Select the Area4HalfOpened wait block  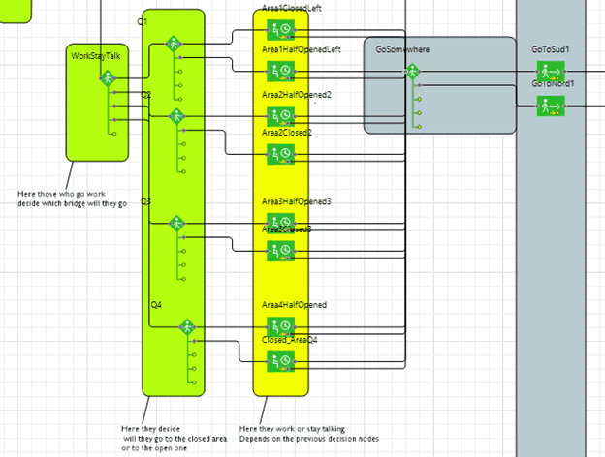click(x=280, y=325)
